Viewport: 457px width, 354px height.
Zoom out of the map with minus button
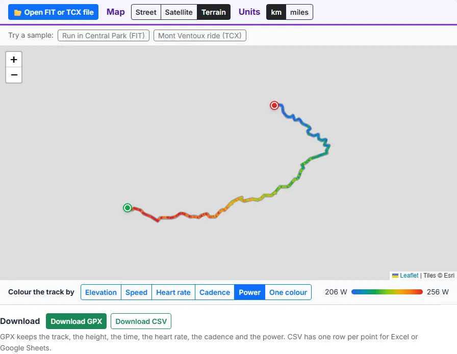14,75
